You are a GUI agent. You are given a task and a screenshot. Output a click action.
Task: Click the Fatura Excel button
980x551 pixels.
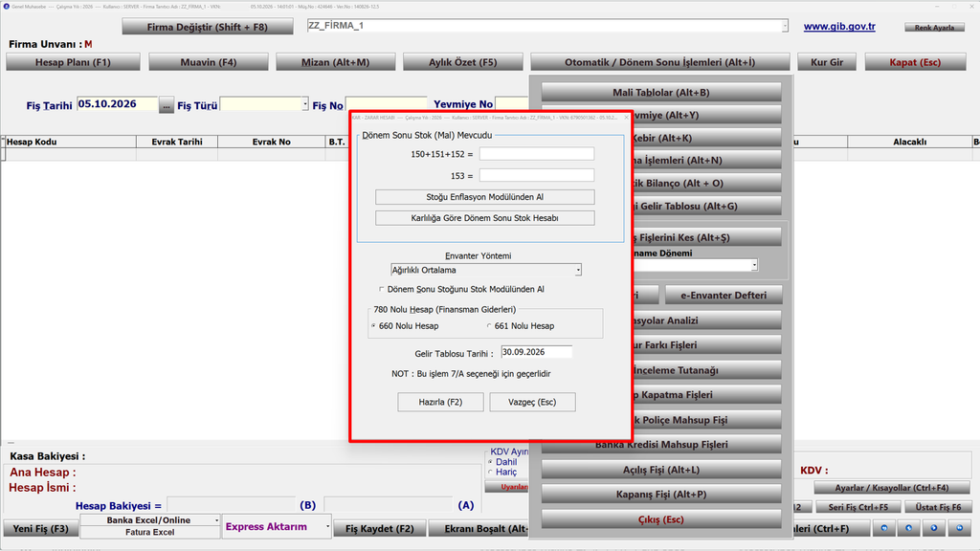(150, 532)
